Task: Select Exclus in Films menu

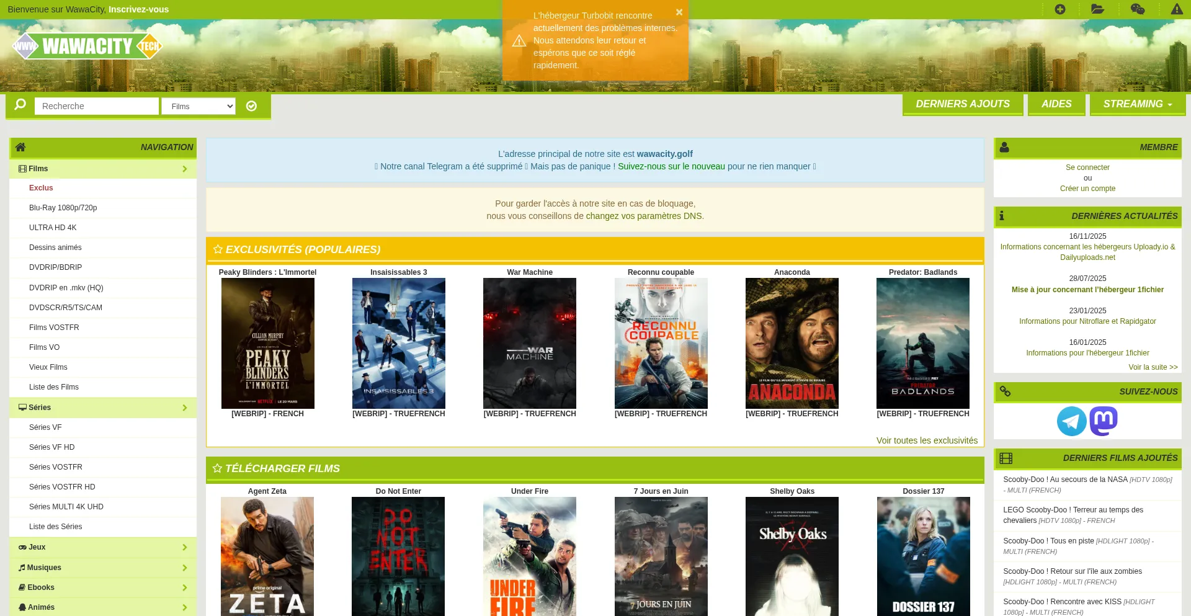Action: click(x=41, y=188)
